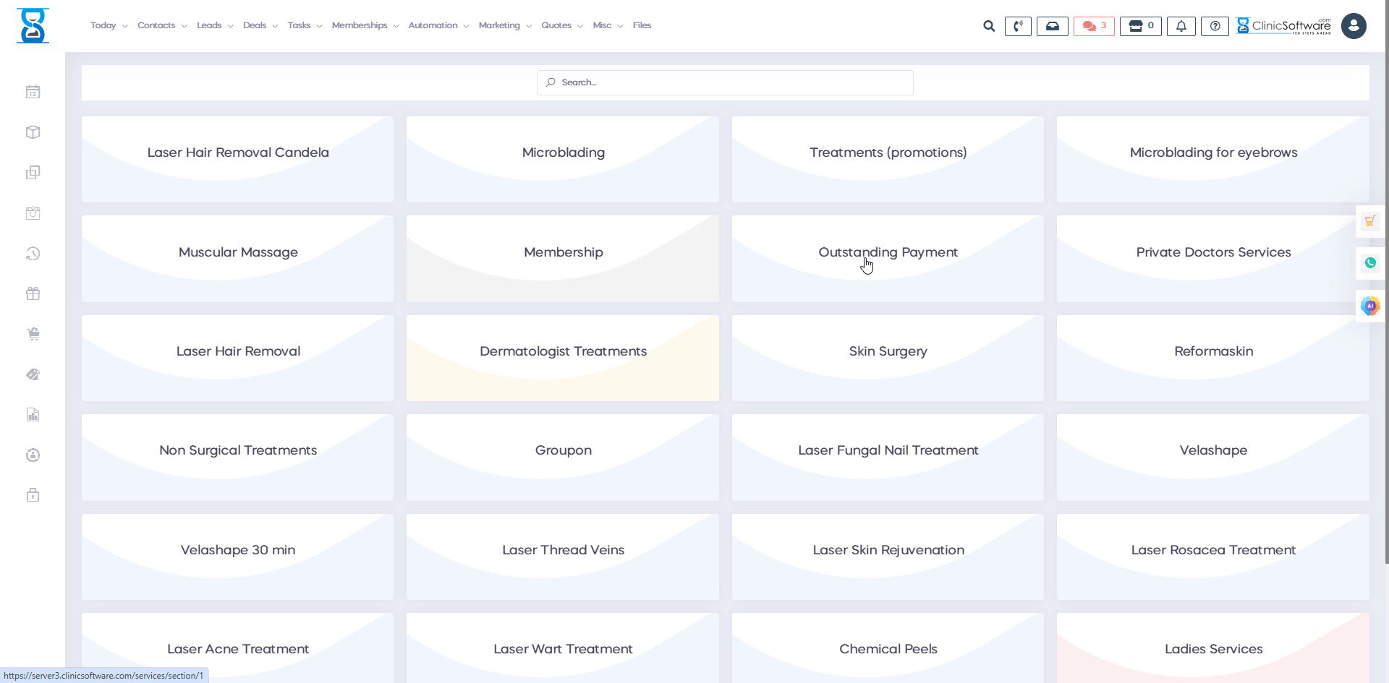
Task: Open the shop icon showing 0
Action: tap(1140, 26)
